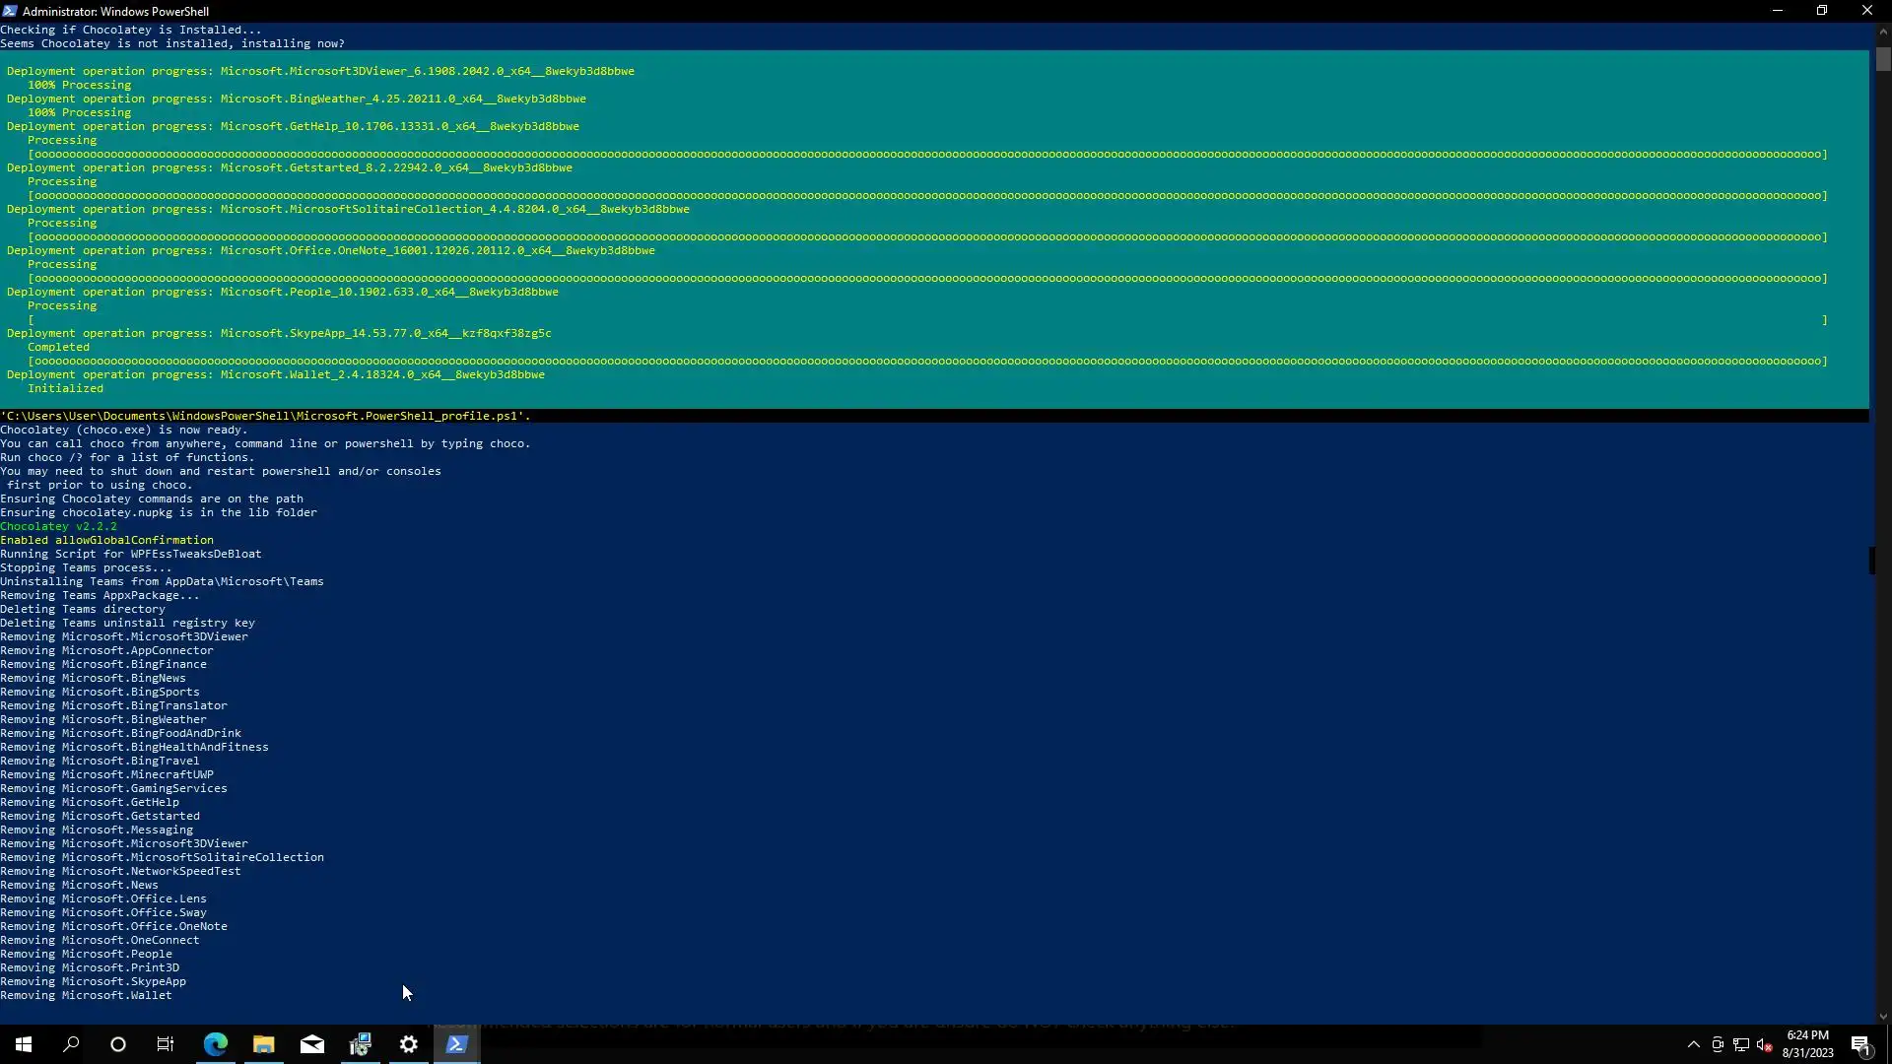Click the PowerShell icon in title bar
Viewport: 1892px width, 1064px height.
pos(10,11)
